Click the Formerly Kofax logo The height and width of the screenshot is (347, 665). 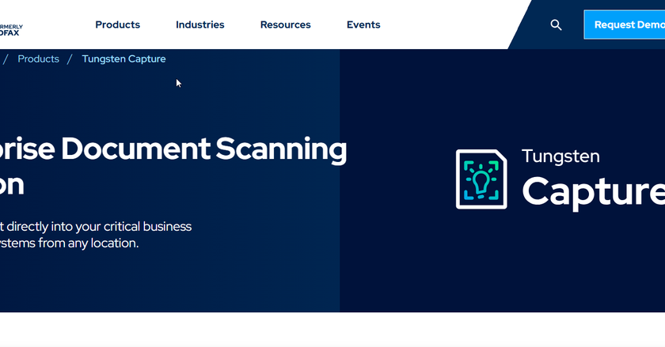coord(11,29)
